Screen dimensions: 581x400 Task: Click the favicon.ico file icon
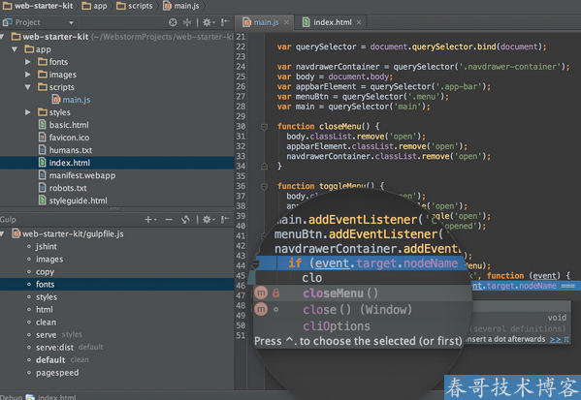tap(43, 138)
